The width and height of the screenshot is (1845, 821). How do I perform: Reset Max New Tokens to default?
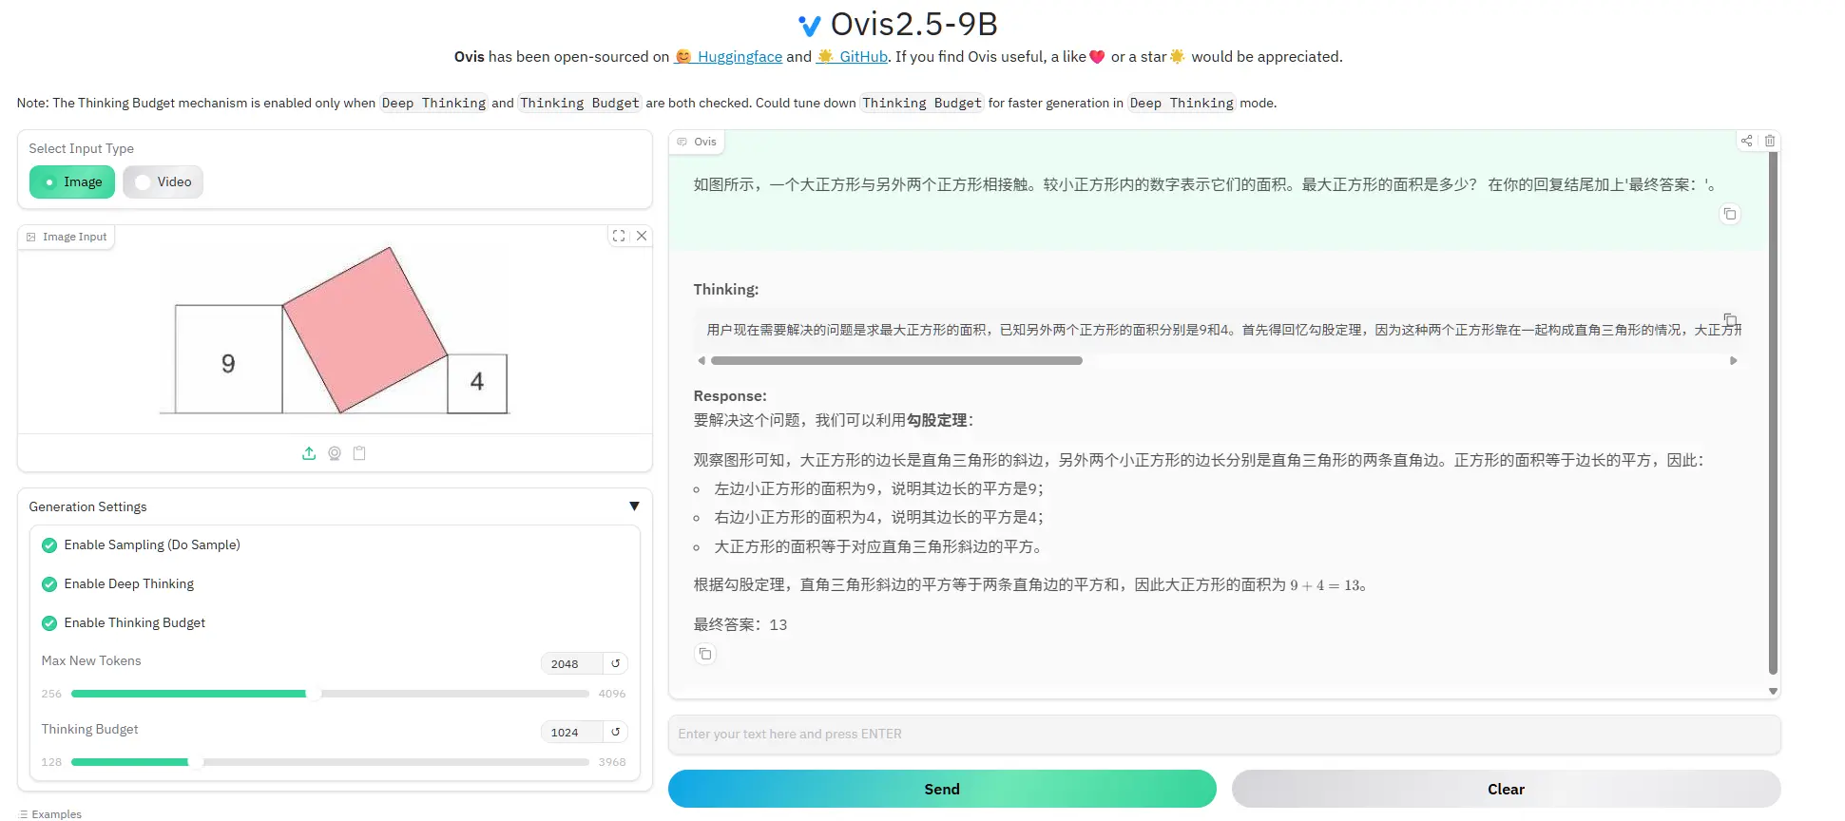click(615, 663)
